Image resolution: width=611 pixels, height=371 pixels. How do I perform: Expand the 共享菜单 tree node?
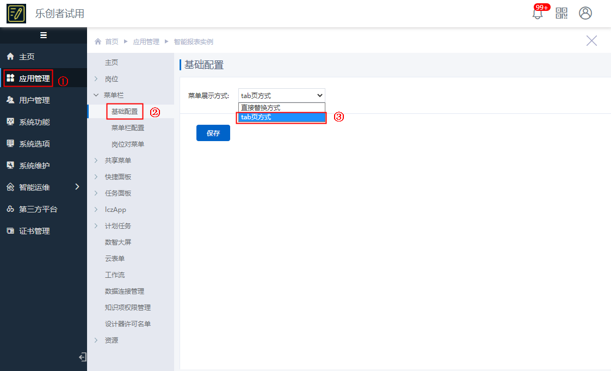pos(96,161)
